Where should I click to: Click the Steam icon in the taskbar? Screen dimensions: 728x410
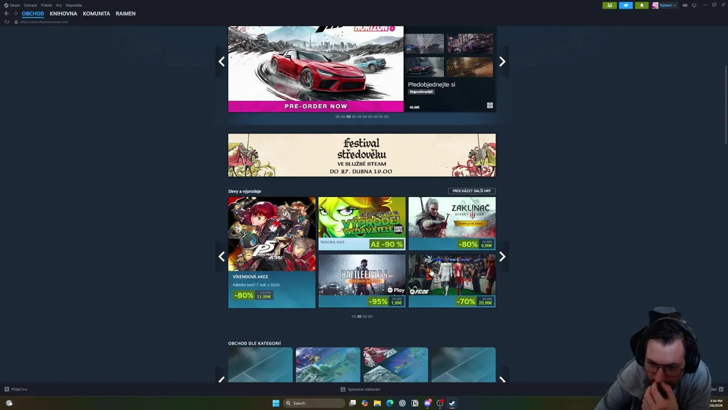pyautogui.click(x=452, y=403)
